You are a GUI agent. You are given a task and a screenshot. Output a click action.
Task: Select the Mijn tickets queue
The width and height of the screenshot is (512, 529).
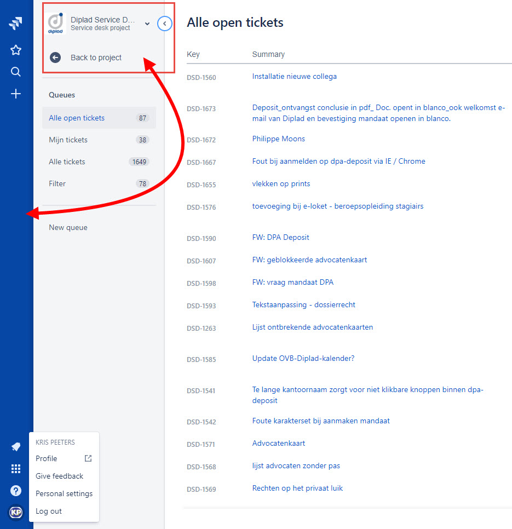click(x=99, y=140)
